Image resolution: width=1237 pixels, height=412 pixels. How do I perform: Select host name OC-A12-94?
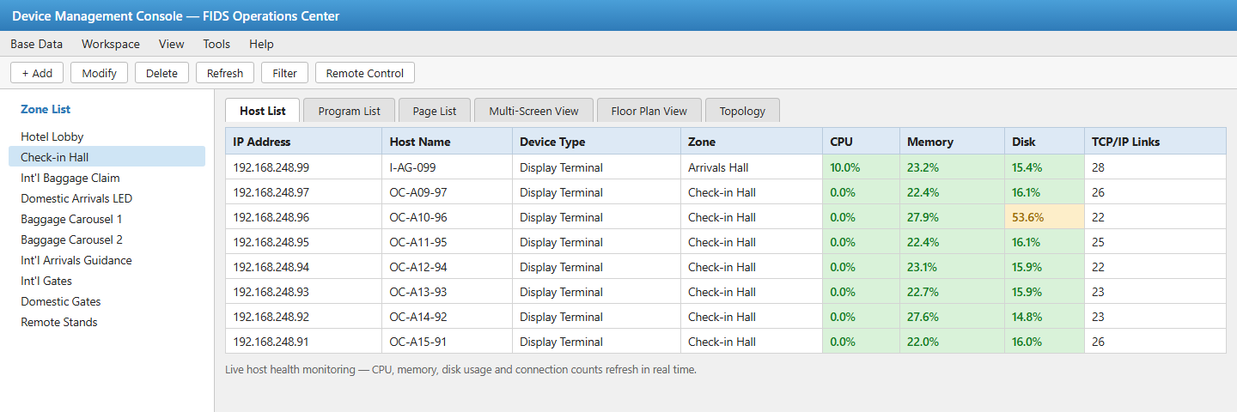coord(448,267)
